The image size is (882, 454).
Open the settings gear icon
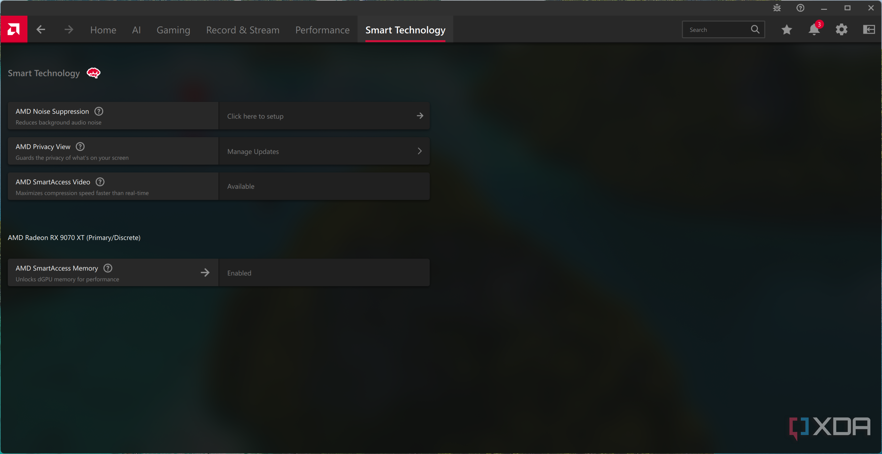pyautogui.click(x=842, y=30)
